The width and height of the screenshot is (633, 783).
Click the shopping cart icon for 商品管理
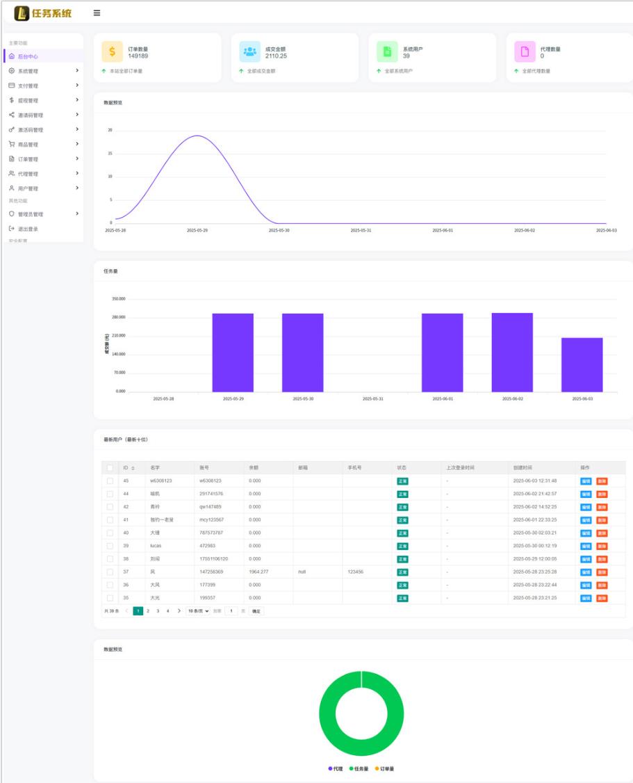click(x=12, y=145)
